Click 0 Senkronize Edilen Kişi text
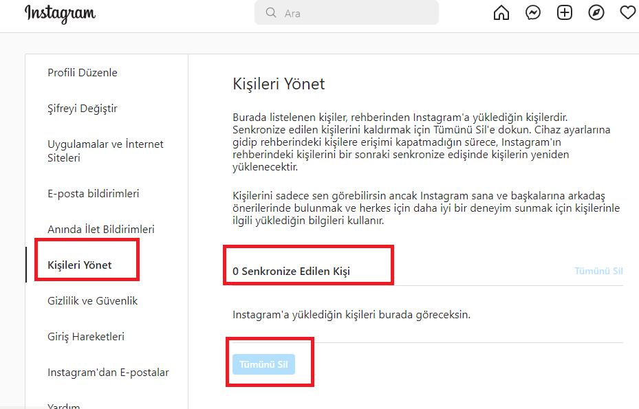Image resolution: width=639 pixels, height=409 pixels. pos(291,272)
